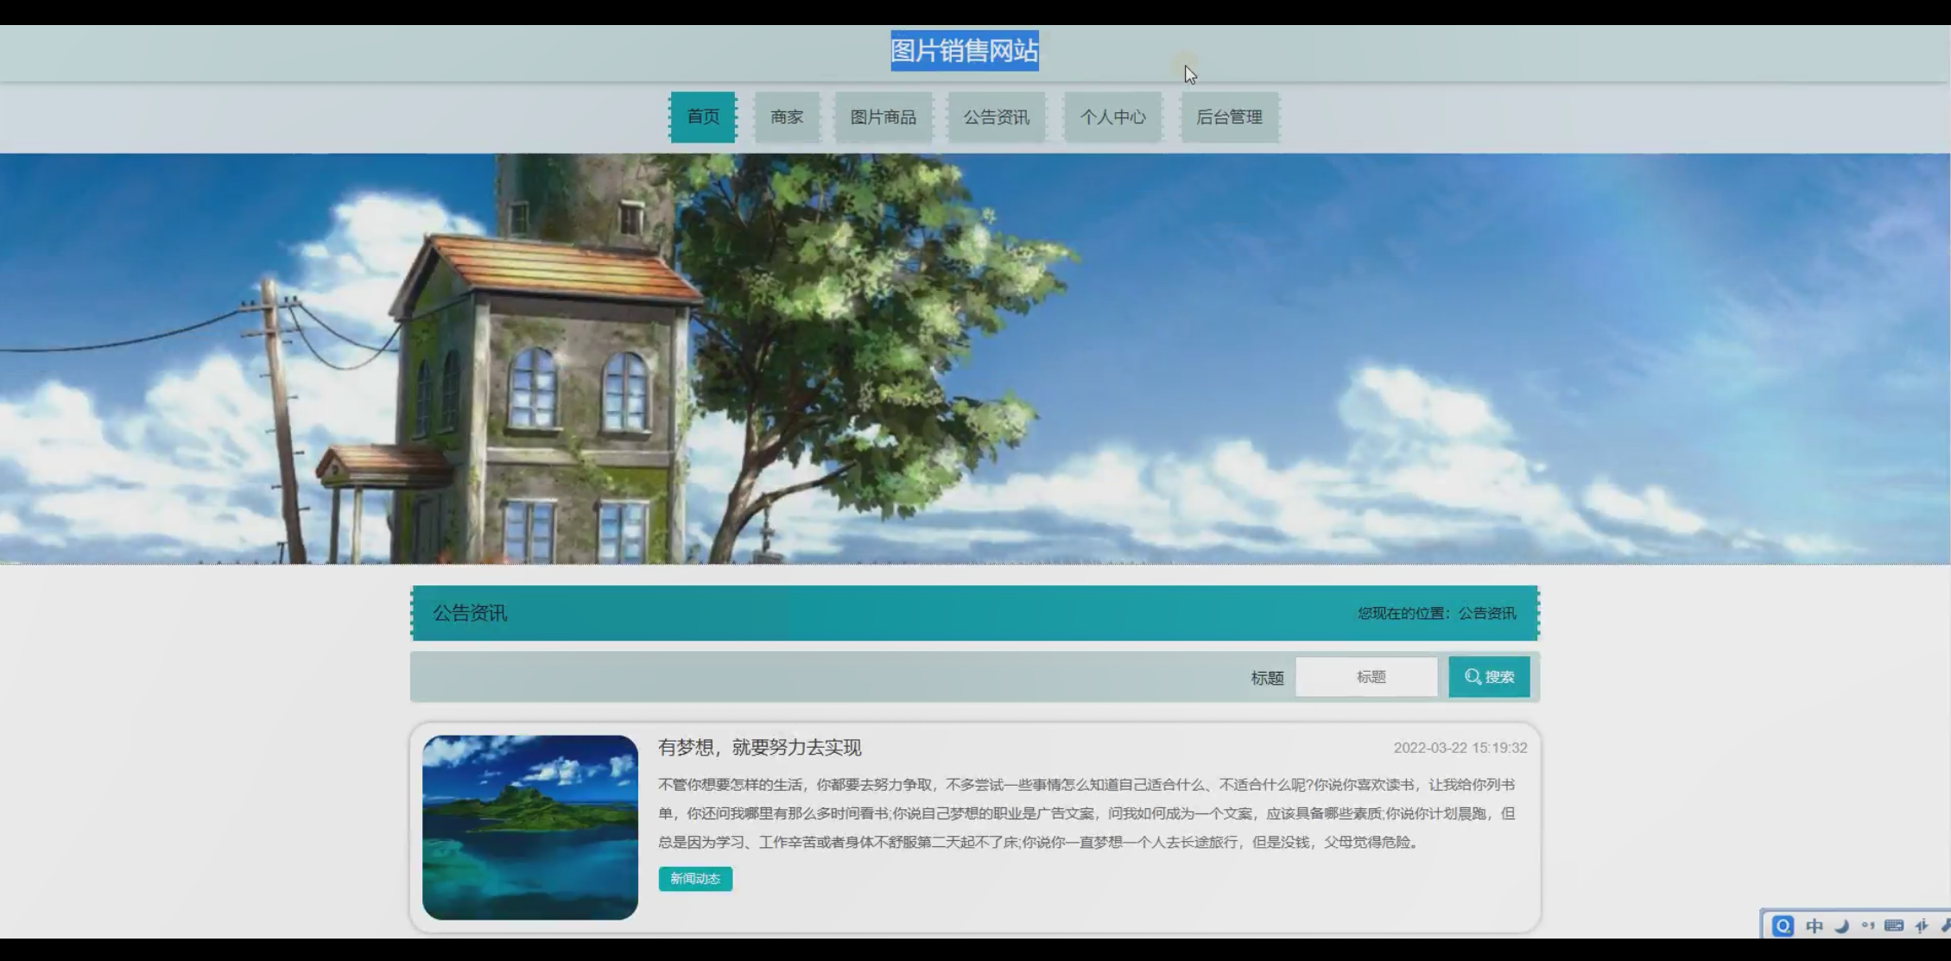
Task: Toggle the 中 Chinese/English input mode
Action: [1815, 926]
